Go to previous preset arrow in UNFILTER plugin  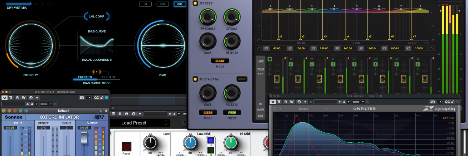(x=280, y=109)
